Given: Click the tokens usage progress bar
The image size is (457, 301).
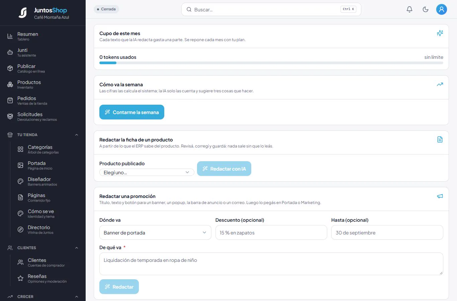Looking at the screenshot, I should [x=271, y=63].
